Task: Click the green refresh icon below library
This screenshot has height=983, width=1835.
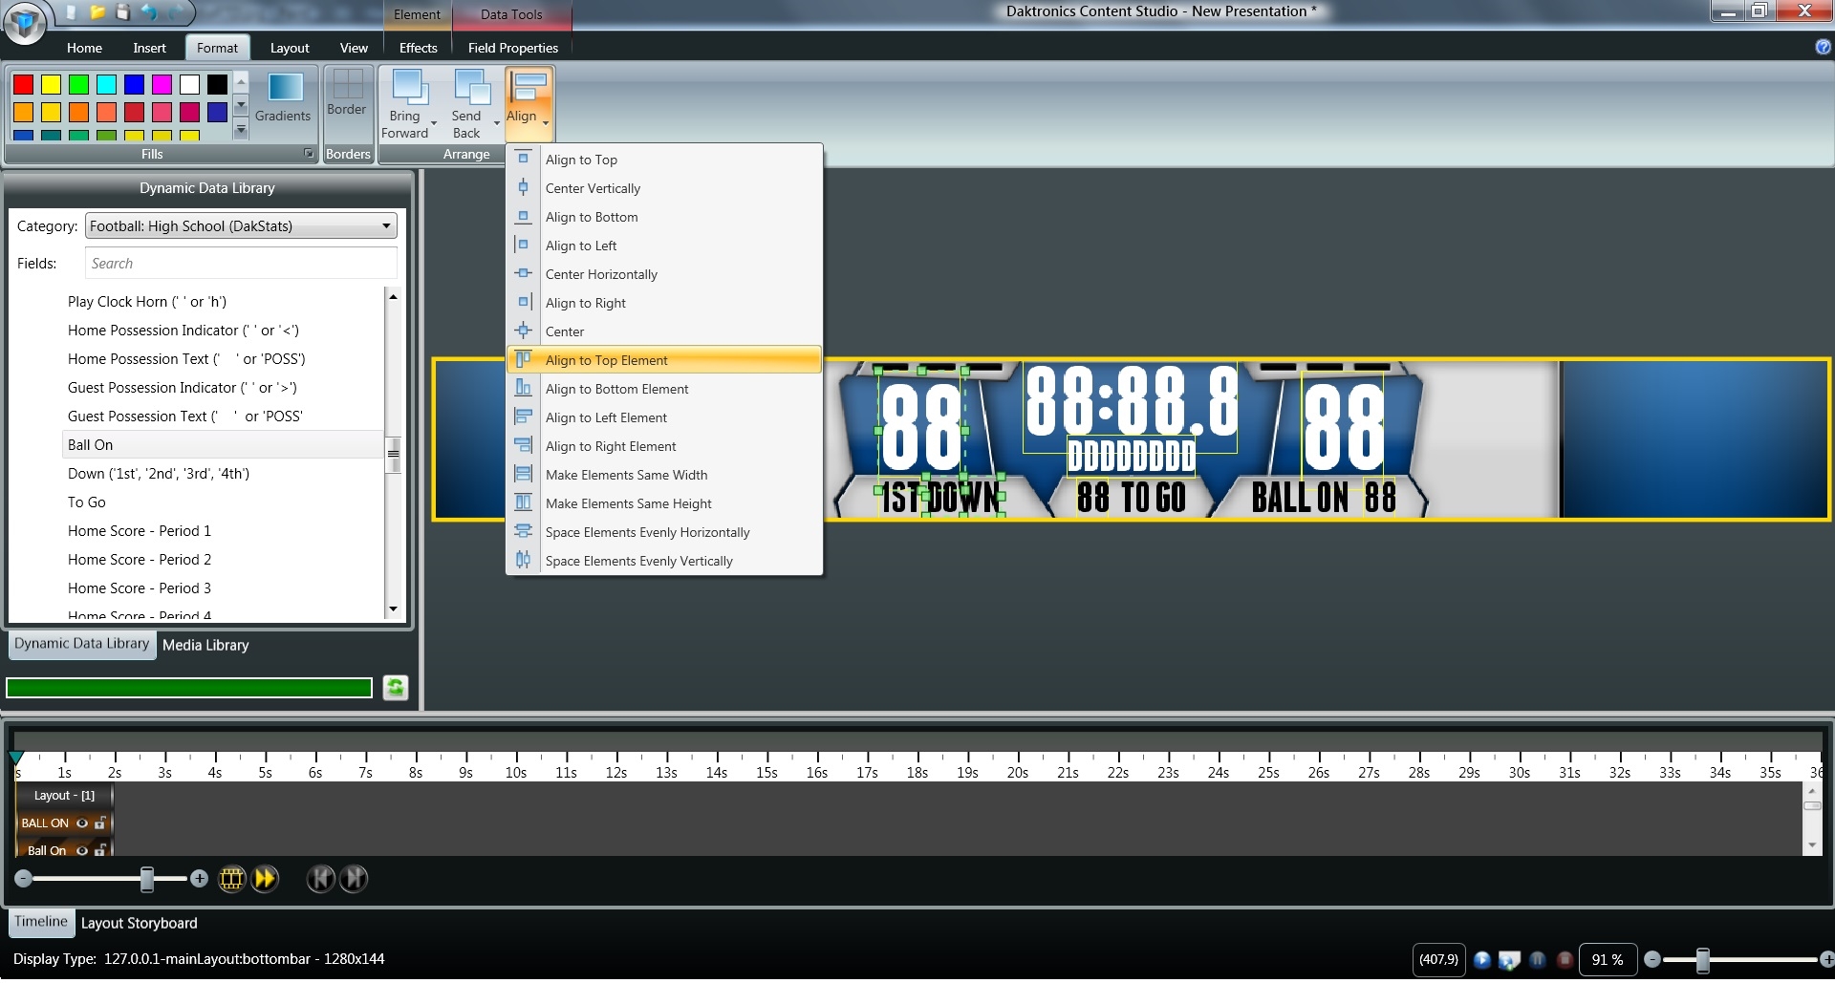Action: (396, 688)
